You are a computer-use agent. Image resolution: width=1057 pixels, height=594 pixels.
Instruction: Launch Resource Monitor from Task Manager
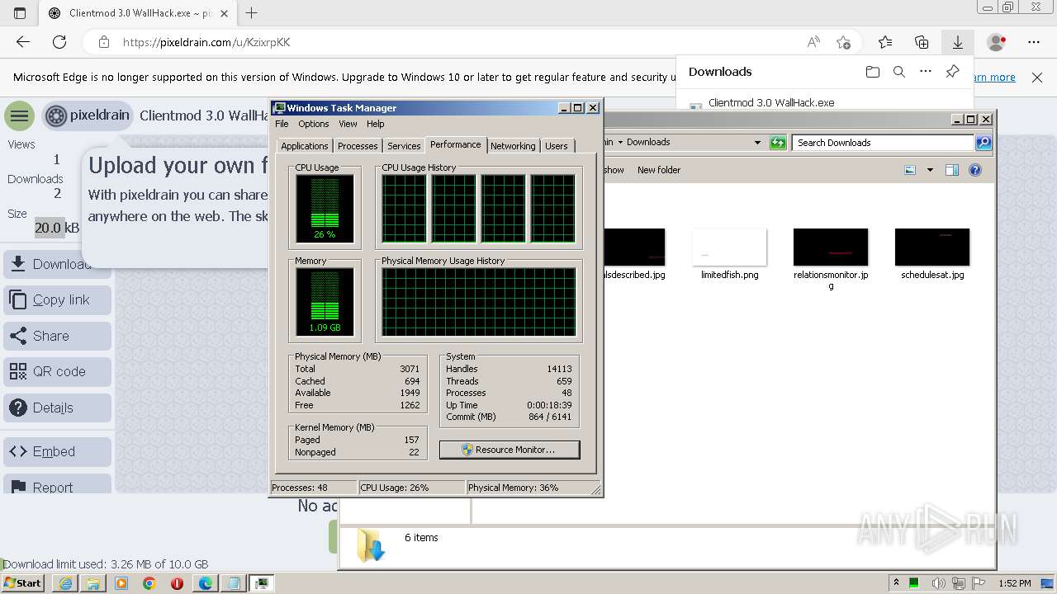click(510, 450)
